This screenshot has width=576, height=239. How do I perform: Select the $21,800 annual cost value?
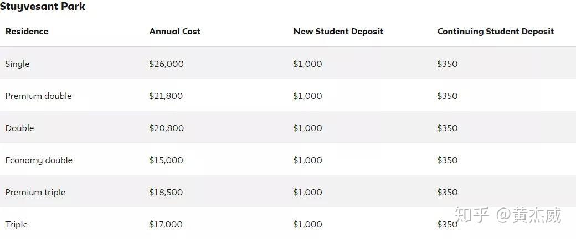pyautogui.click(x=166, y=96)
